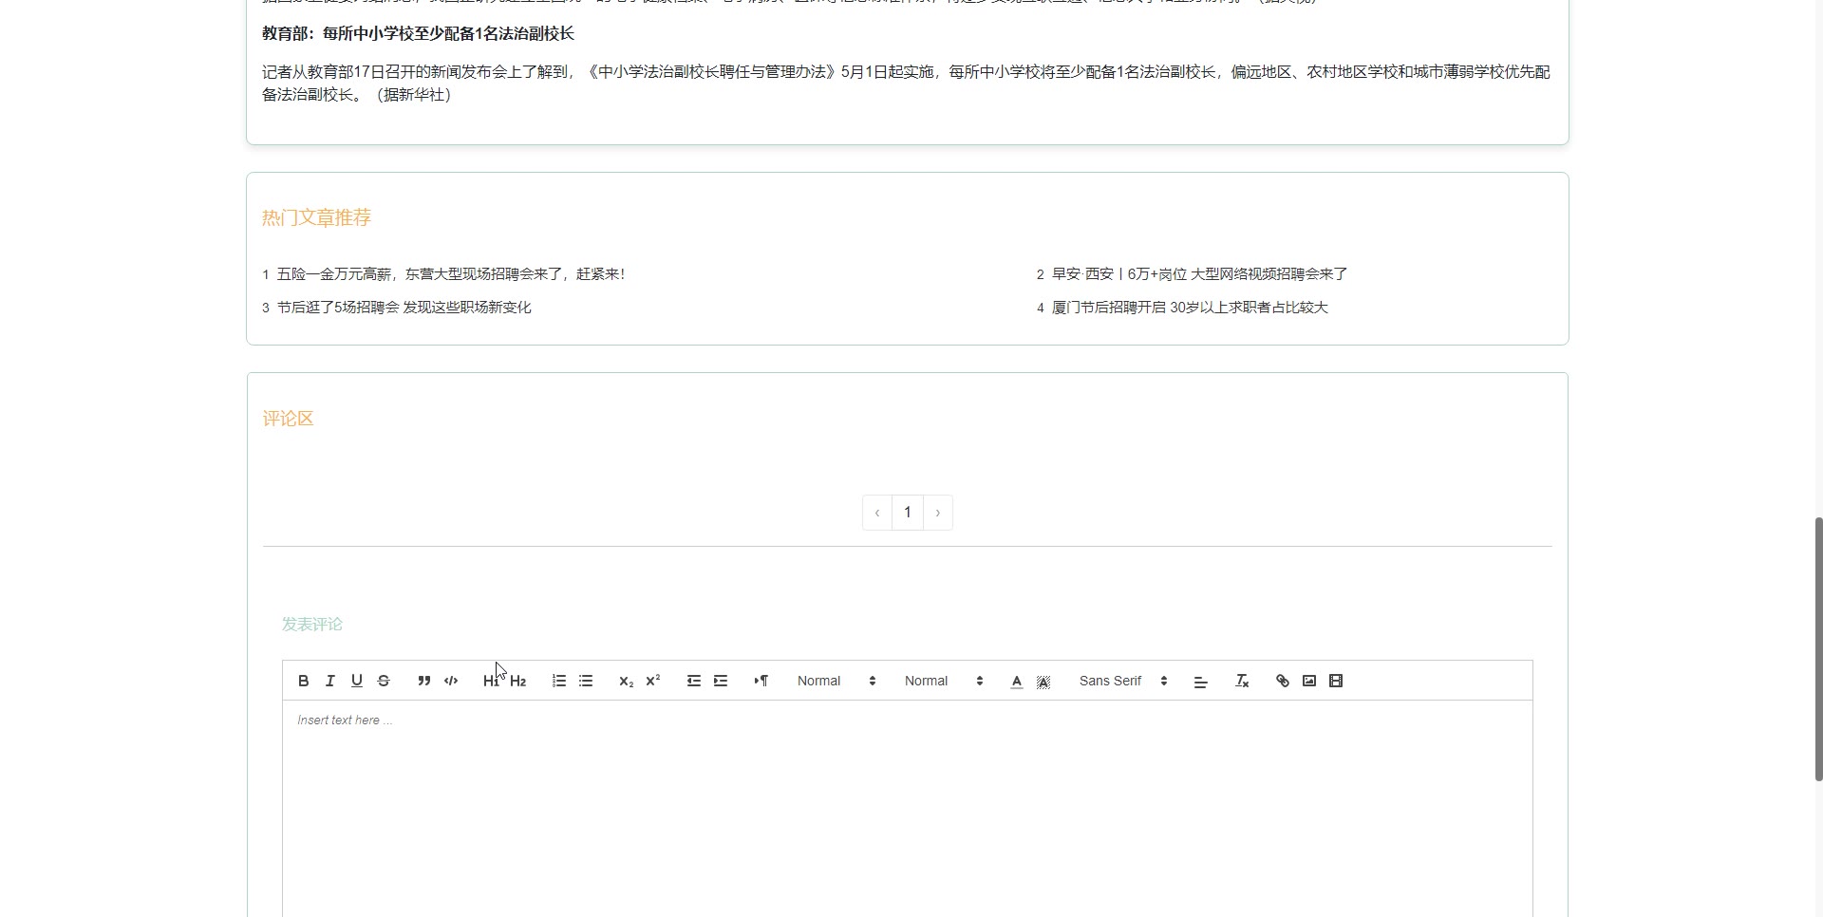The image size is (1823, 917).
Task: Switch text direction to right-to-left
Action: point(761,681)
